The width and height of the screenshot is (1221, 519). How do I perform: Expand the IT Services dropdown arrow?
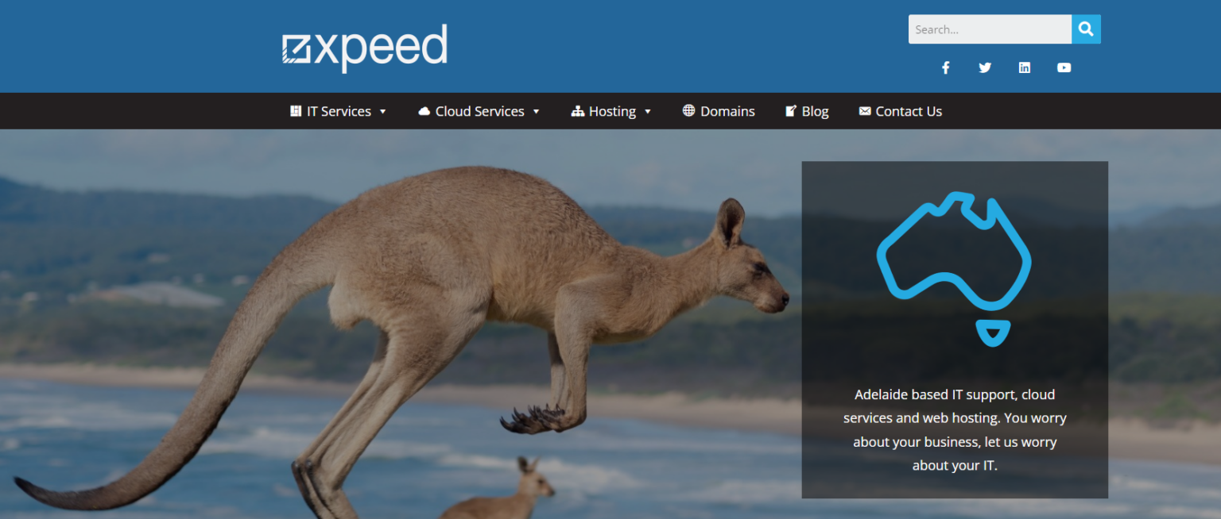pos(382,112)
